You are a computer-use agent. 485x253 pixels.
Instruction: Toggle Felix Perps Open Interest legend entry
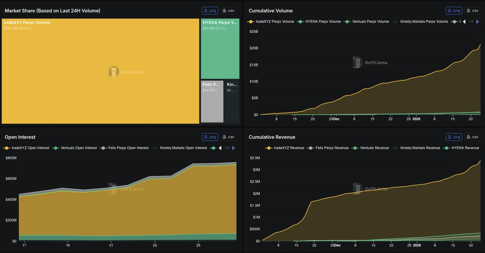pyautogui.click(x=126, y=148)
